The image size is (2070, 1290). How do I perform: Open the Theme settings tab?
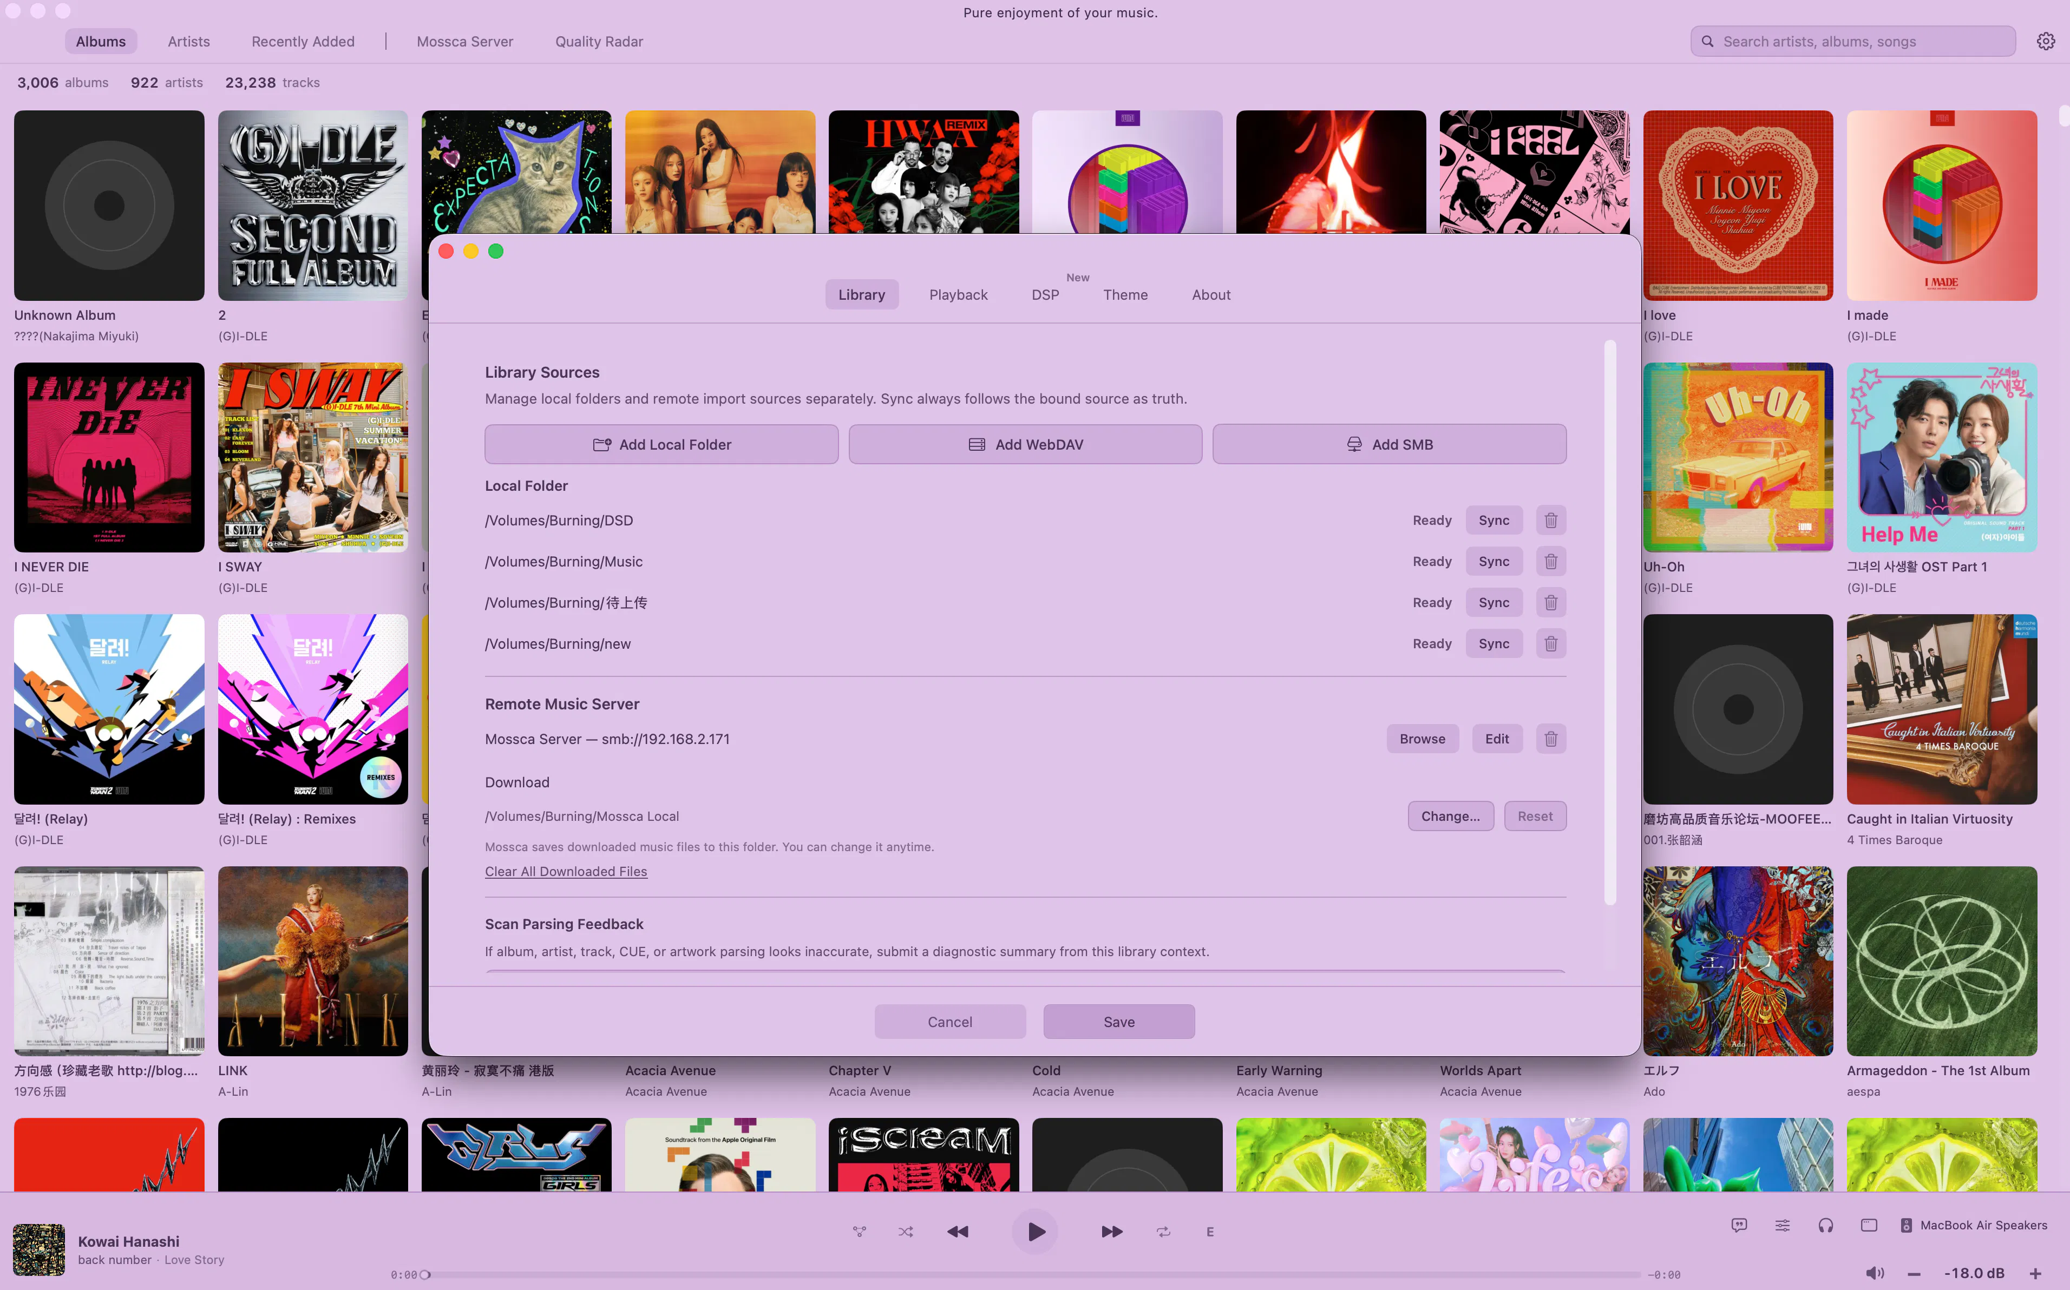[x=1125, y=294]
